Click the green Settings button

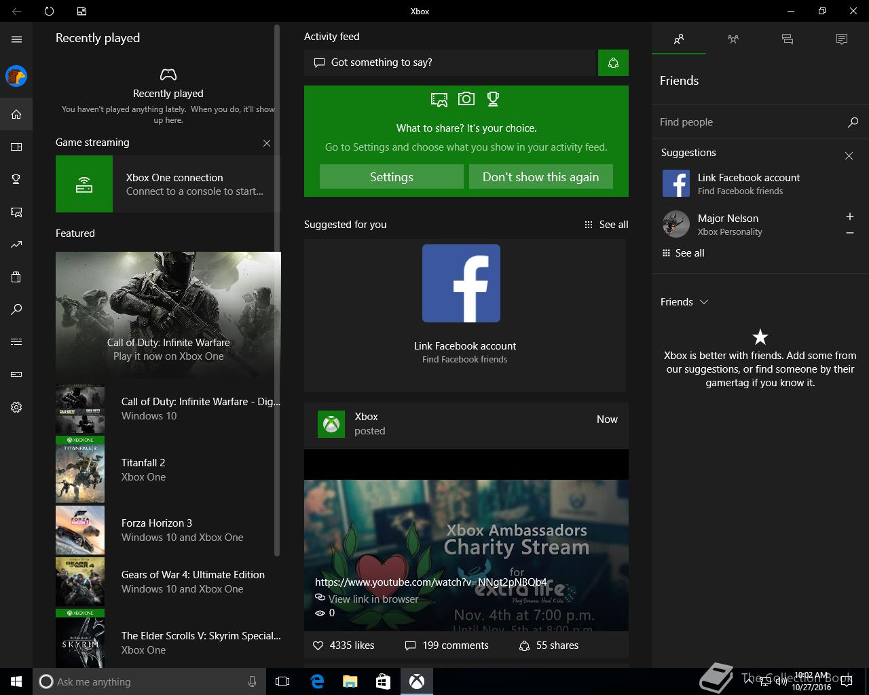[392, 176]
